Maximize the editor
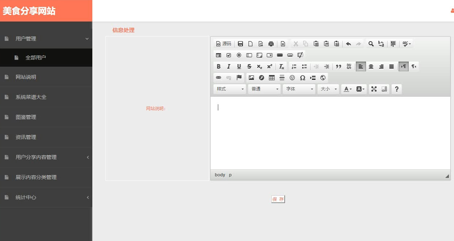 pyautogui.click(x=374, y=89)
